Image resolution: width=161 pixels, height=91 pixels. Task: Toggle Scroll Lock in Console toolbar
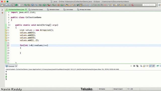[x=144, y=66]
